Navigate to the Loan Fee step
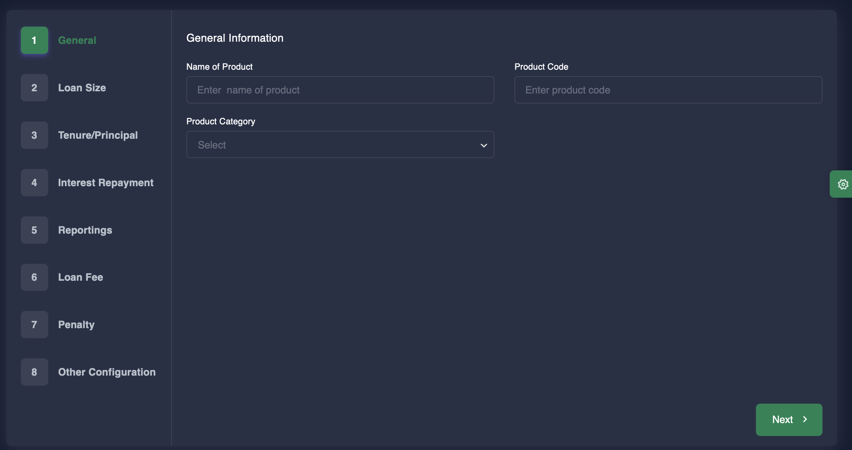 click(81, 277)
